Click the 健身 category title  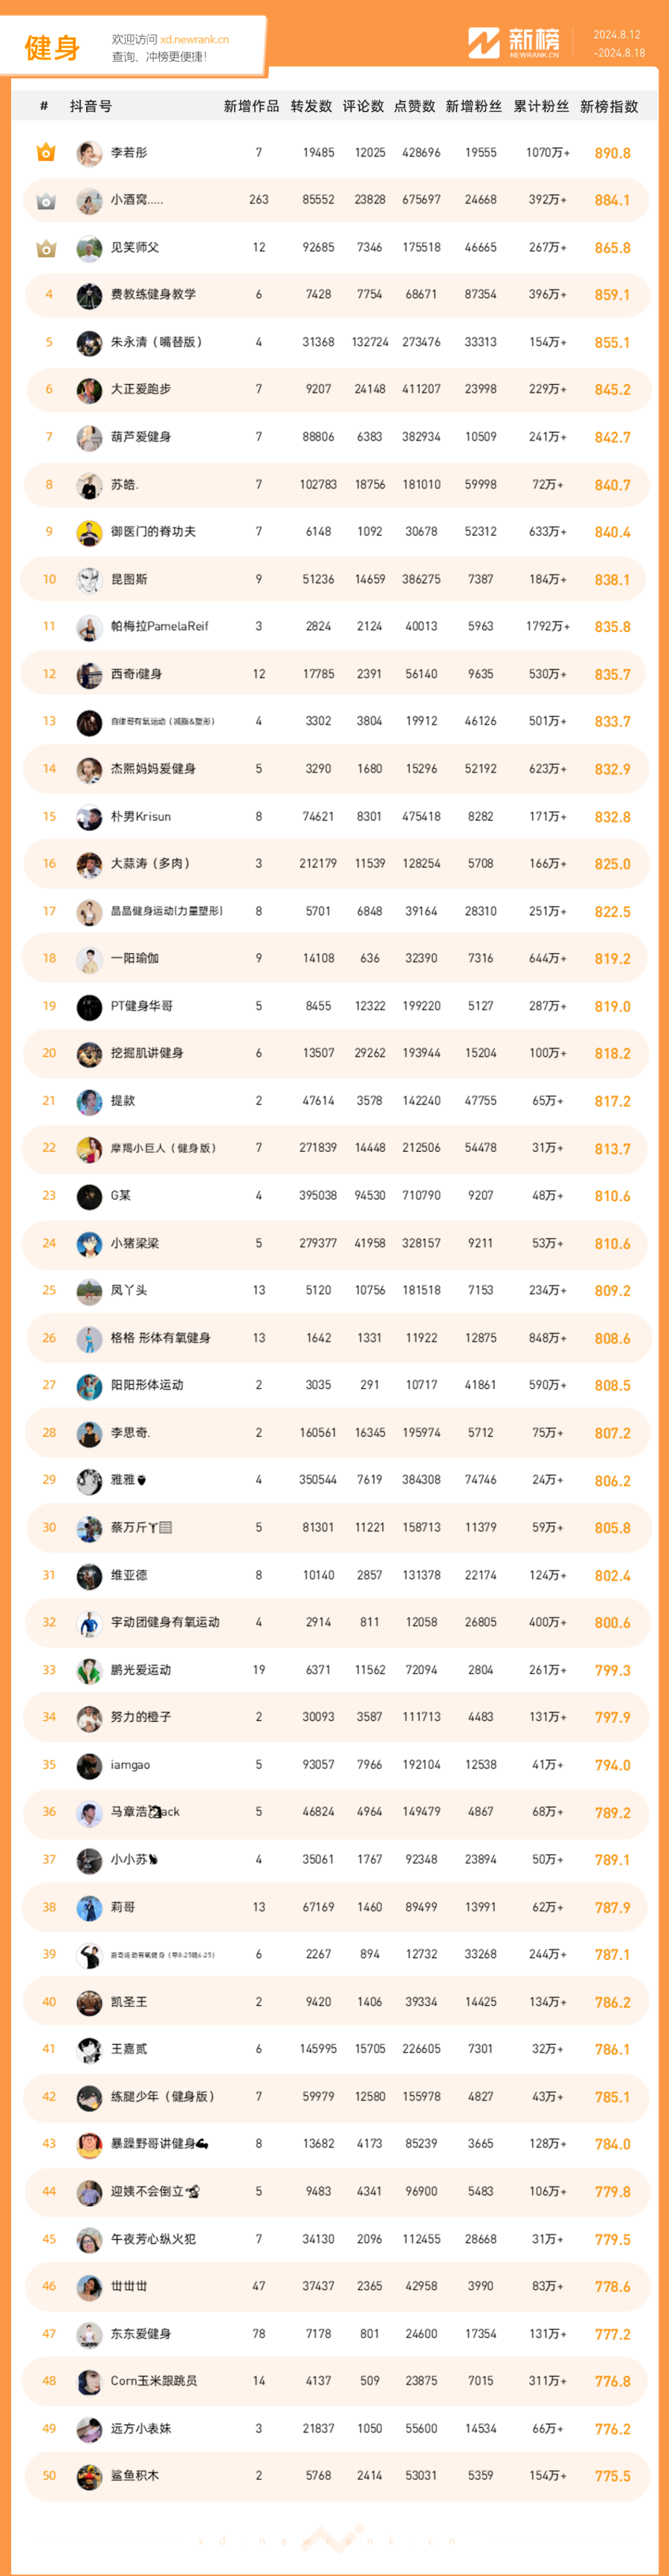pos(52,47)
